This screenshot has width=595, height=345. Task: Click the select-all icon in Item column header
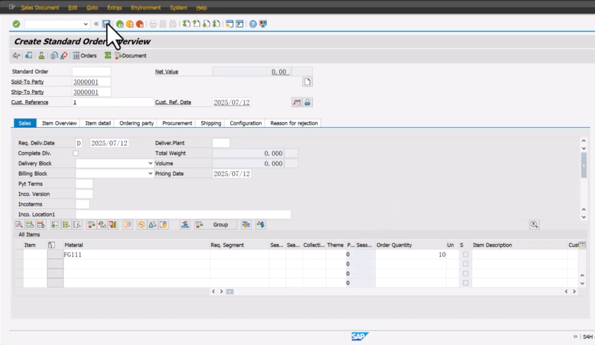[x=52, y=245]
